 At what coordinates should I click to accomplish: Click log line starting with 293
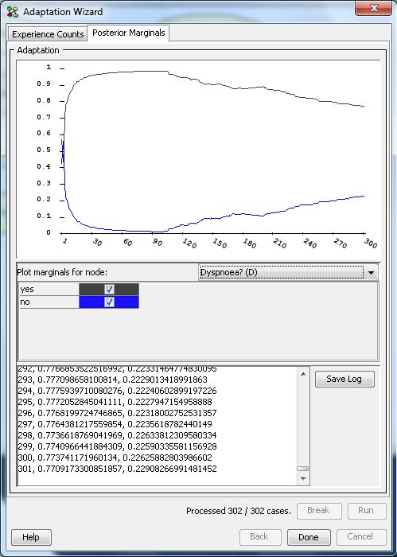point(112,380)
